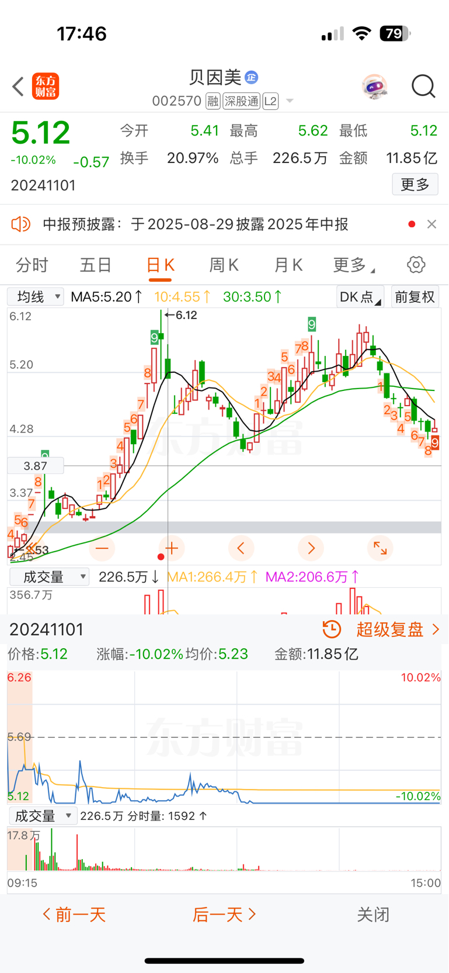Zoom out chart with minus button

pos(102,548)
